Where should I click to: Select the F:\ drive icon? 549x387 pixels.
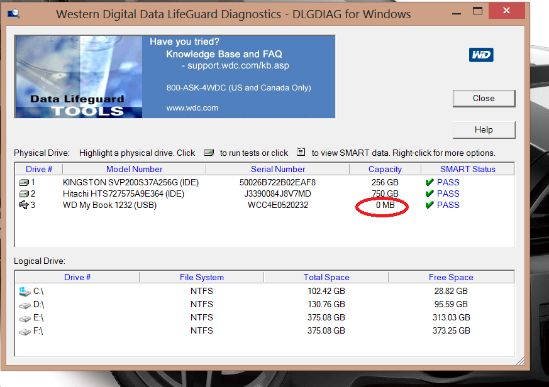[25, 332]
